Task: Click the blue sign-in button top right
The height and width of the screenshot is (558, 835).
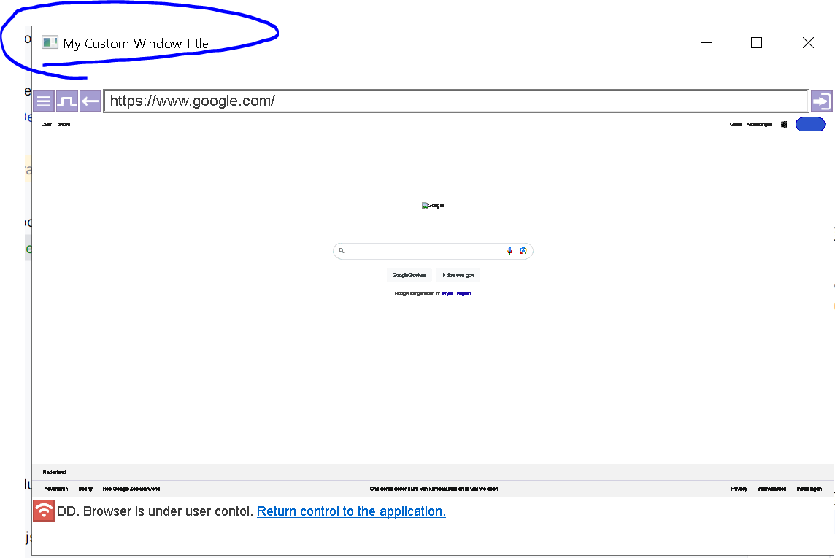Action: pos(809,125)
